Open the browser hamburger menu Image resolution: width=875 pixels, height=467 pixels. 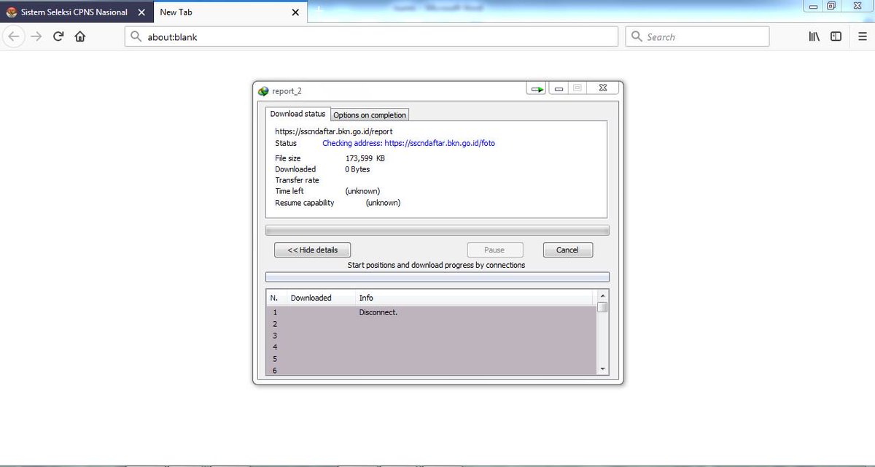click(x=863, y=36)
